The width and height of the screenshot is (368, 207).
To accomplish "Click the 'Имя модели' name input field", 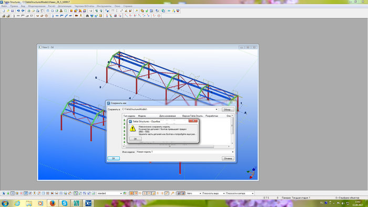I will [x=185, y=152].
